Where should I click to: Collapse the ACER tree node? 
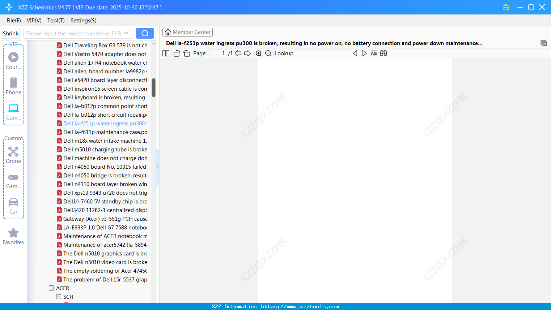pos(51,288)
